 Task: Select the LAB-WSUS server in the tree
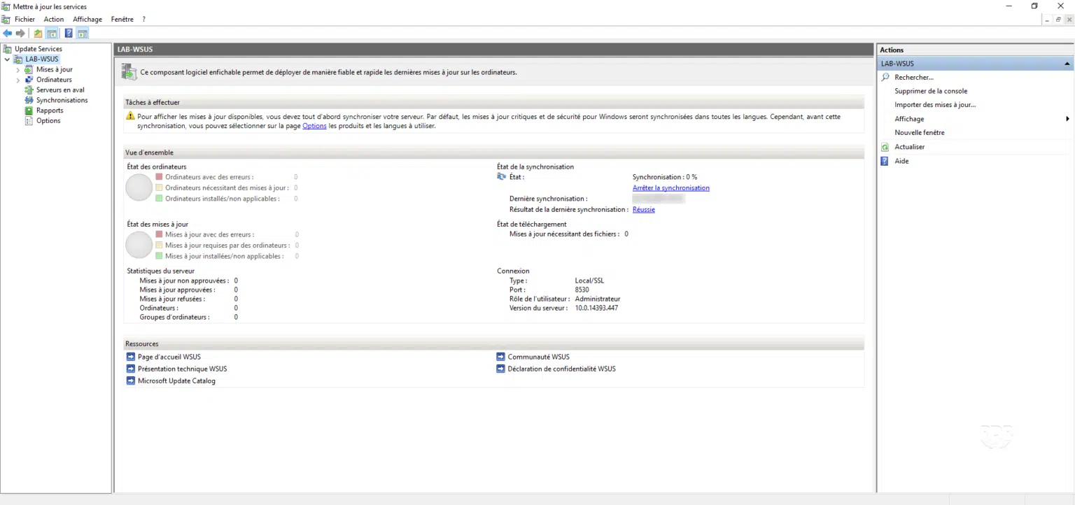point(42,59)
